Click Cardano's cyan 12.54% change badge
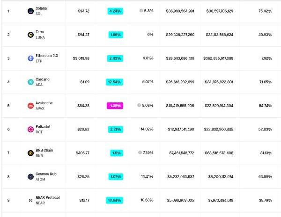This screenshot has width=281, height=217. tap(115, 82)
